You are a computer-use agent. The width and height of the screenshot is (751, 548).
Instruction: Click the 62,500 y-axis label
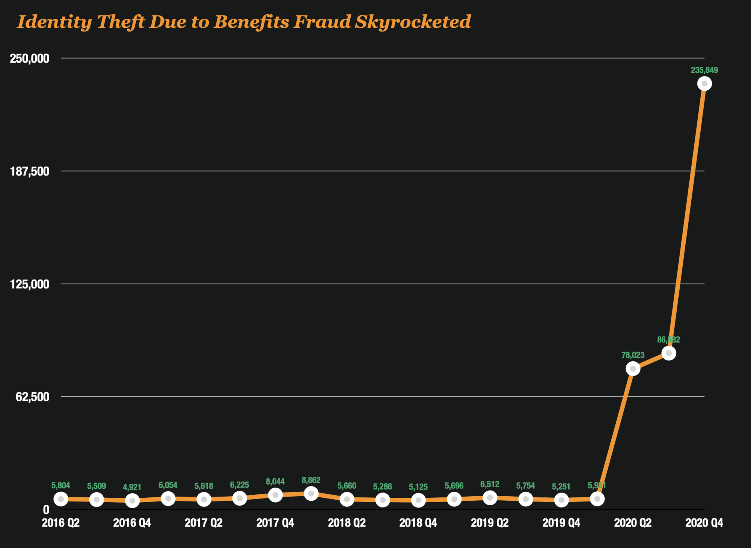point(33,397)
